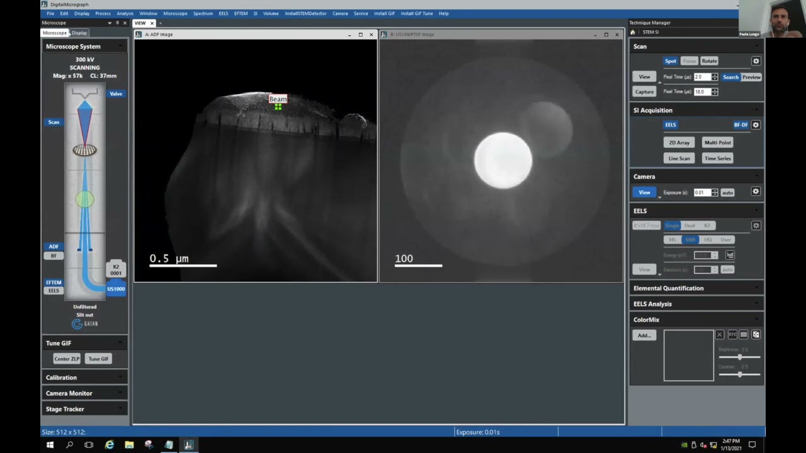This screenshot has width=806, height=453.
Task: Toggle BF-DF signal in SI Acquisition
Action: point(741,125)
